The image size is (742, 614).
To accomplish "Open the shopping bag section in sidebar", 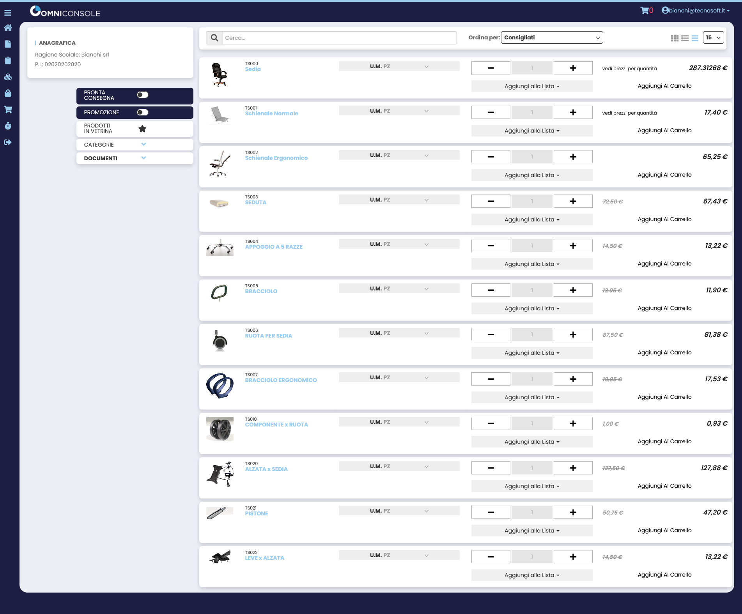I will point(8,93).
